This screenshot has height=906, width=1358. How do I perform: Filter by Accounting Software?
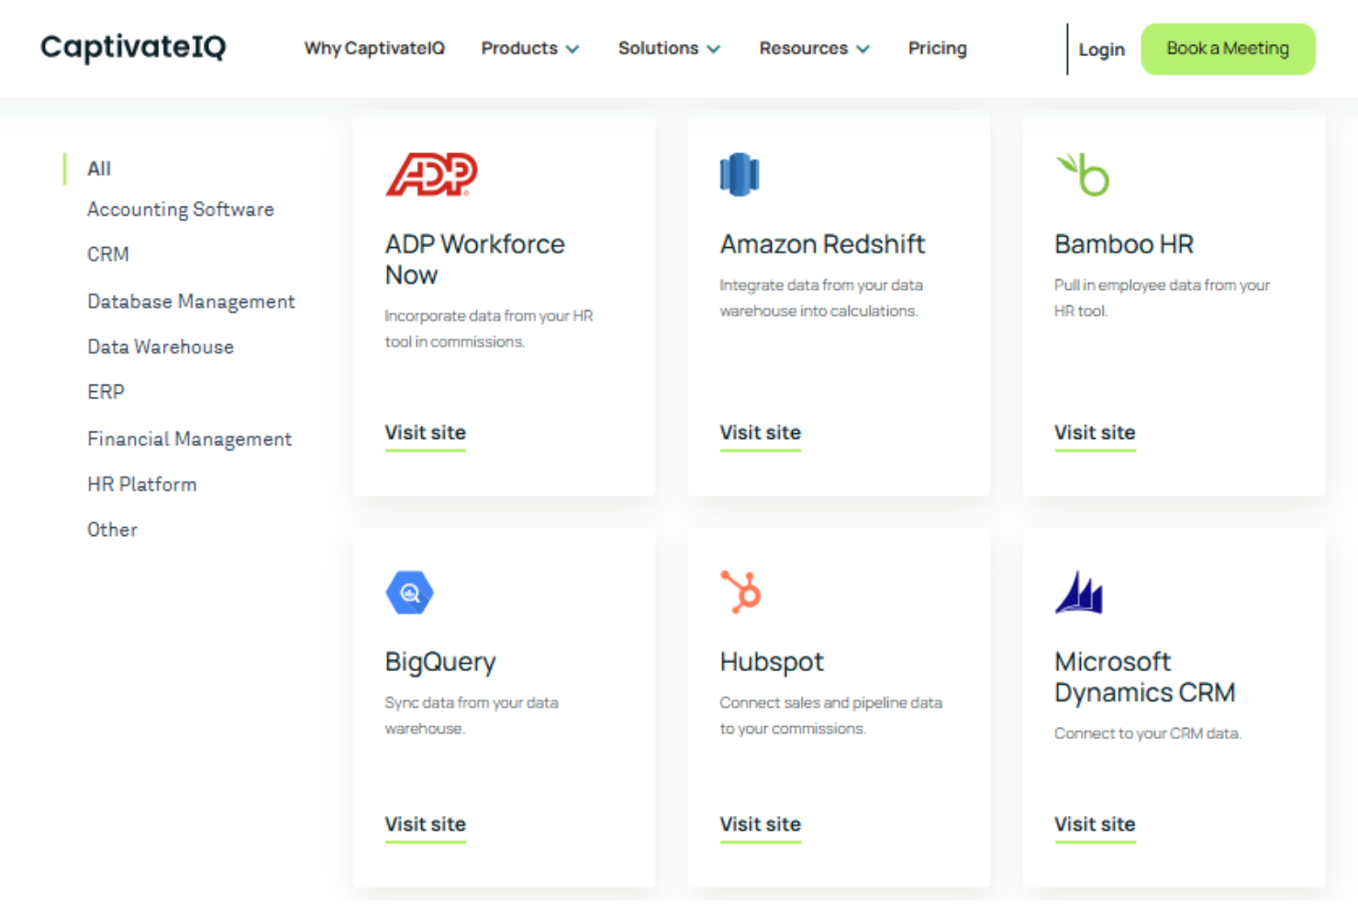click(x=181, y=209)
